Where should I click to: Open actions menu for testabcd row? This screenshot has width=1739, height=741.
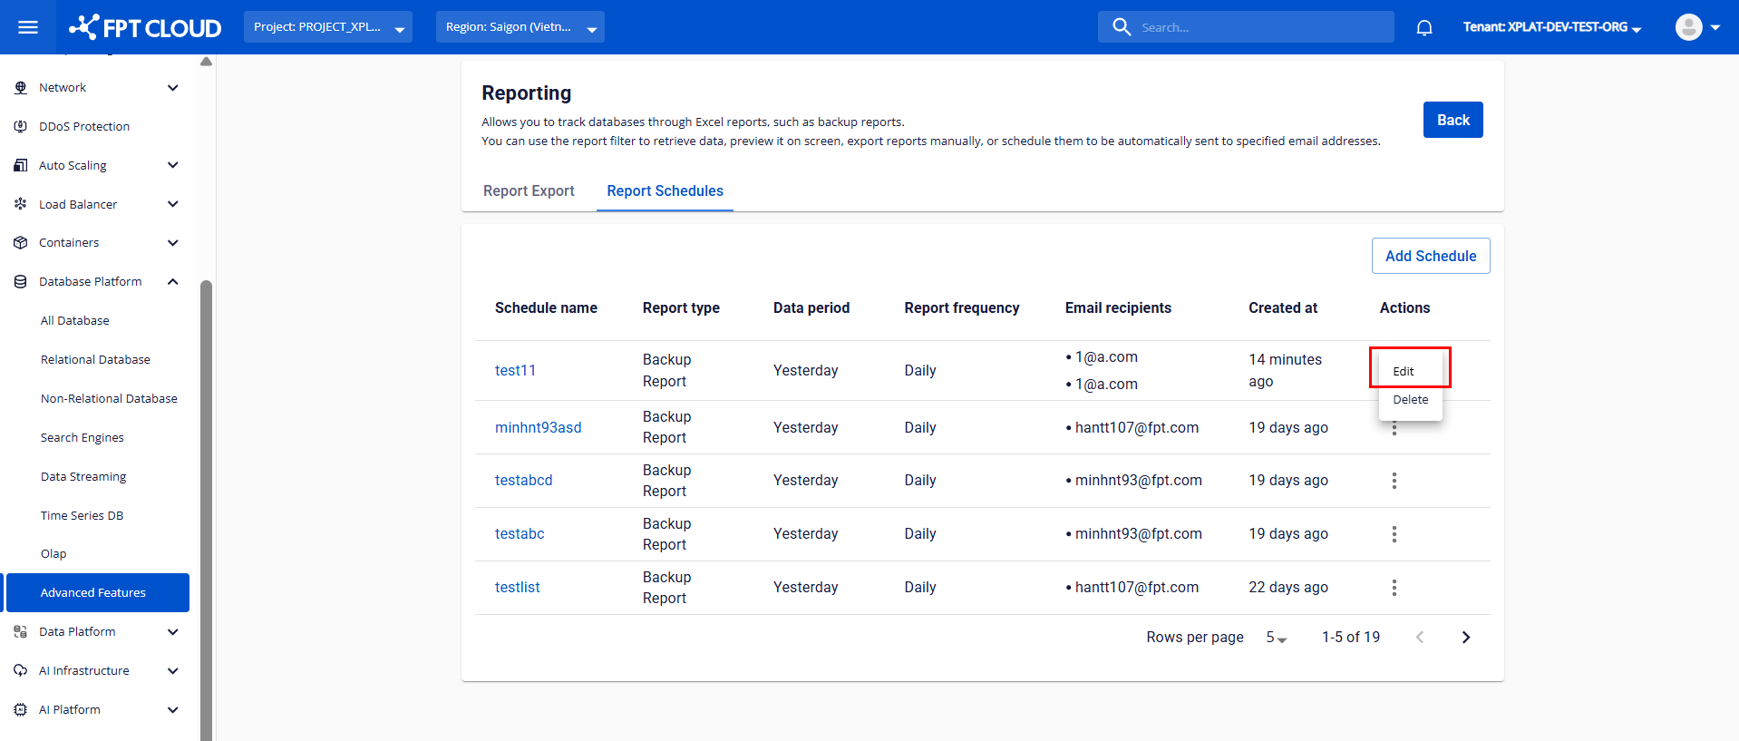tap(1394, 481)
